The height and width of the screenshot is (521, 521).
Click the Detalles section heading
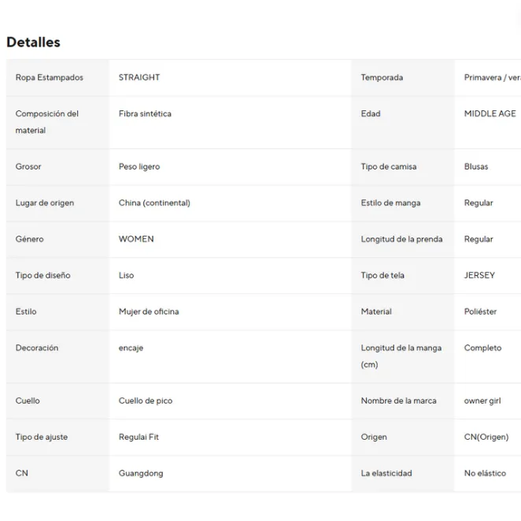coord(33,43)
